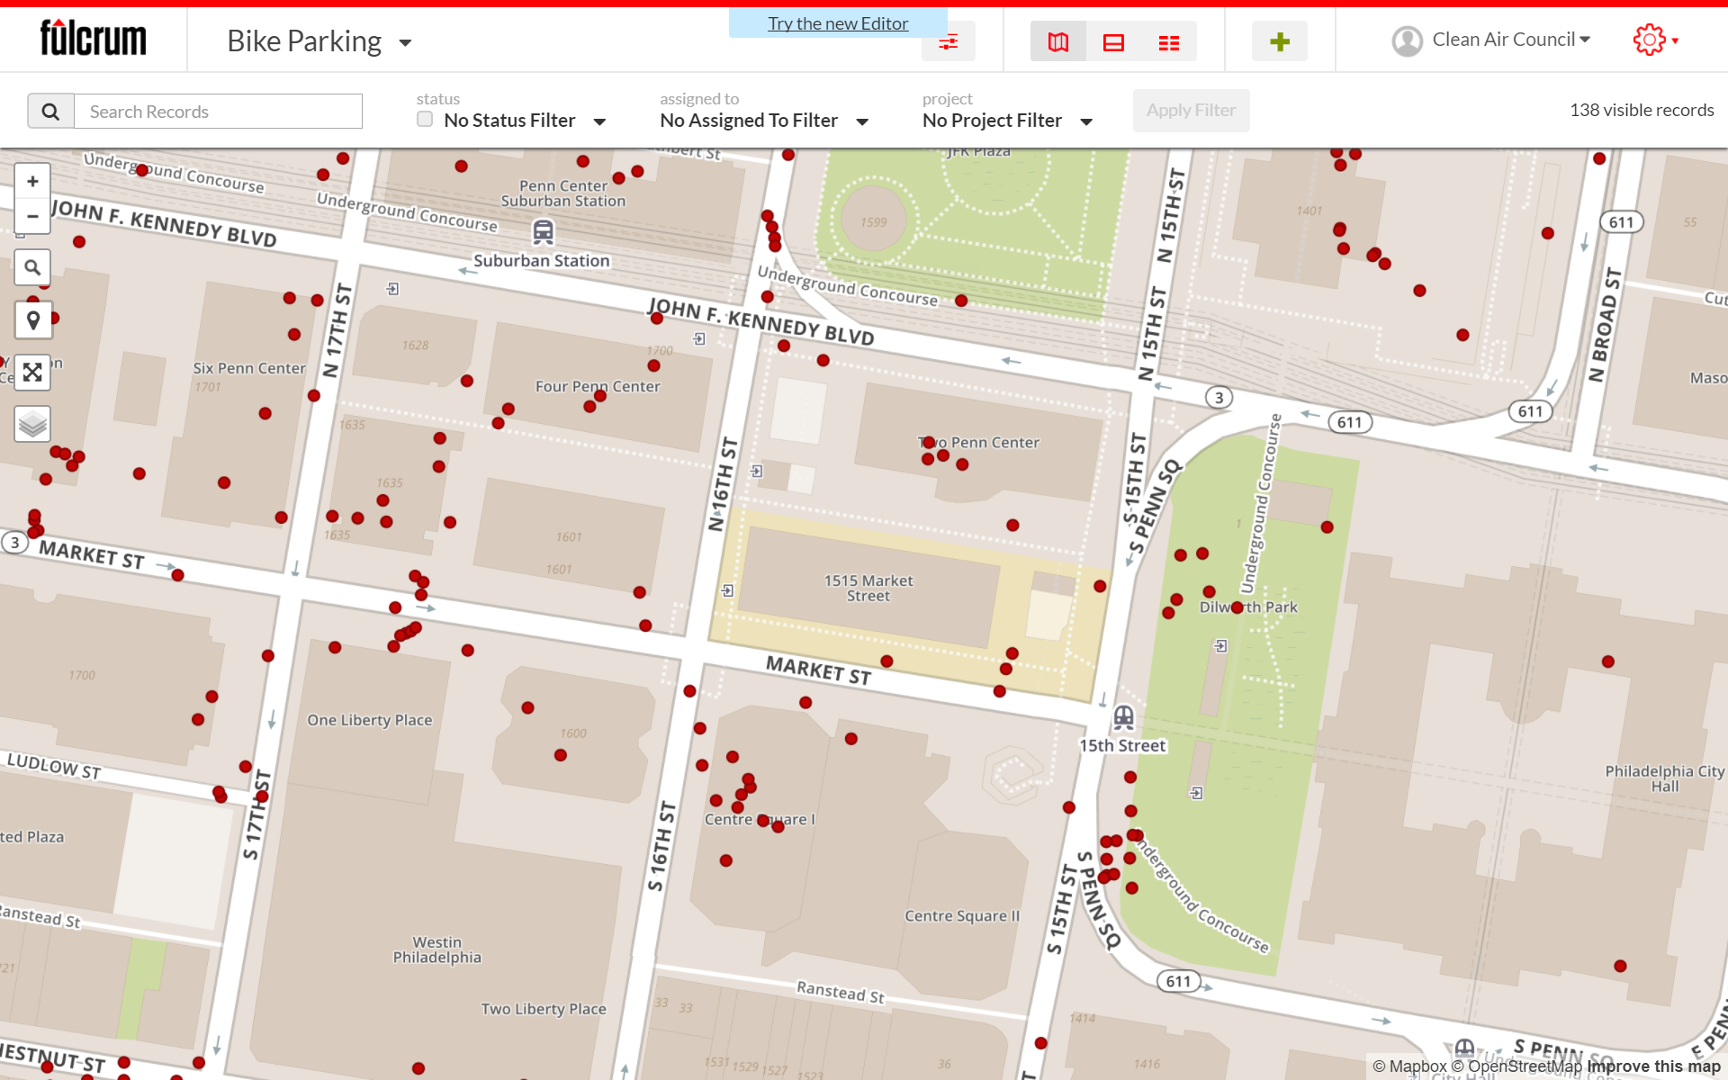The width and height of the screenshot is (1728, 1080).
Task: Zoom in on the map
Action: pyautogui.click(x=32, y=182)
